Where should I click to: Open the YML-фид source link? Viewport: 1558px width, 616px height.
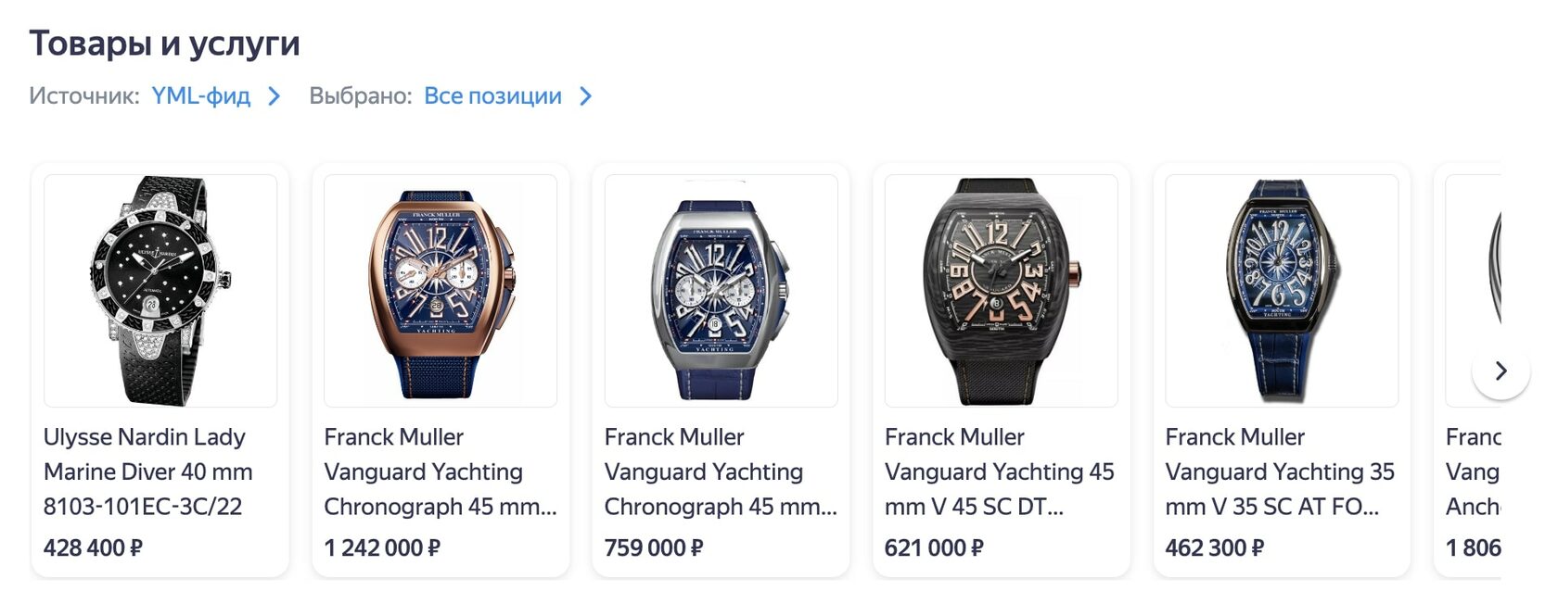[x=201, y=96]
